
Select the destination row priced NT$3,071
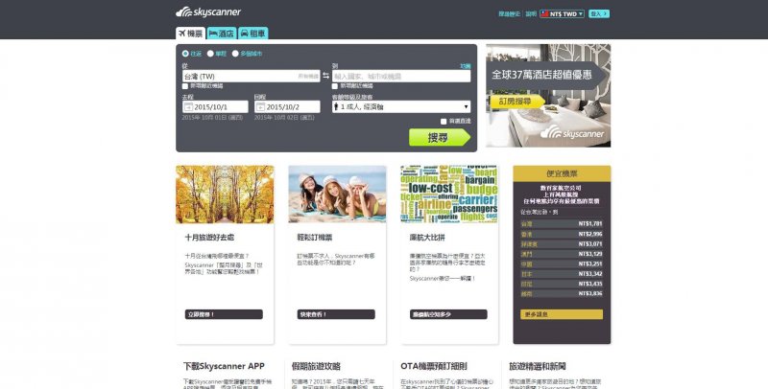(562, 244)
